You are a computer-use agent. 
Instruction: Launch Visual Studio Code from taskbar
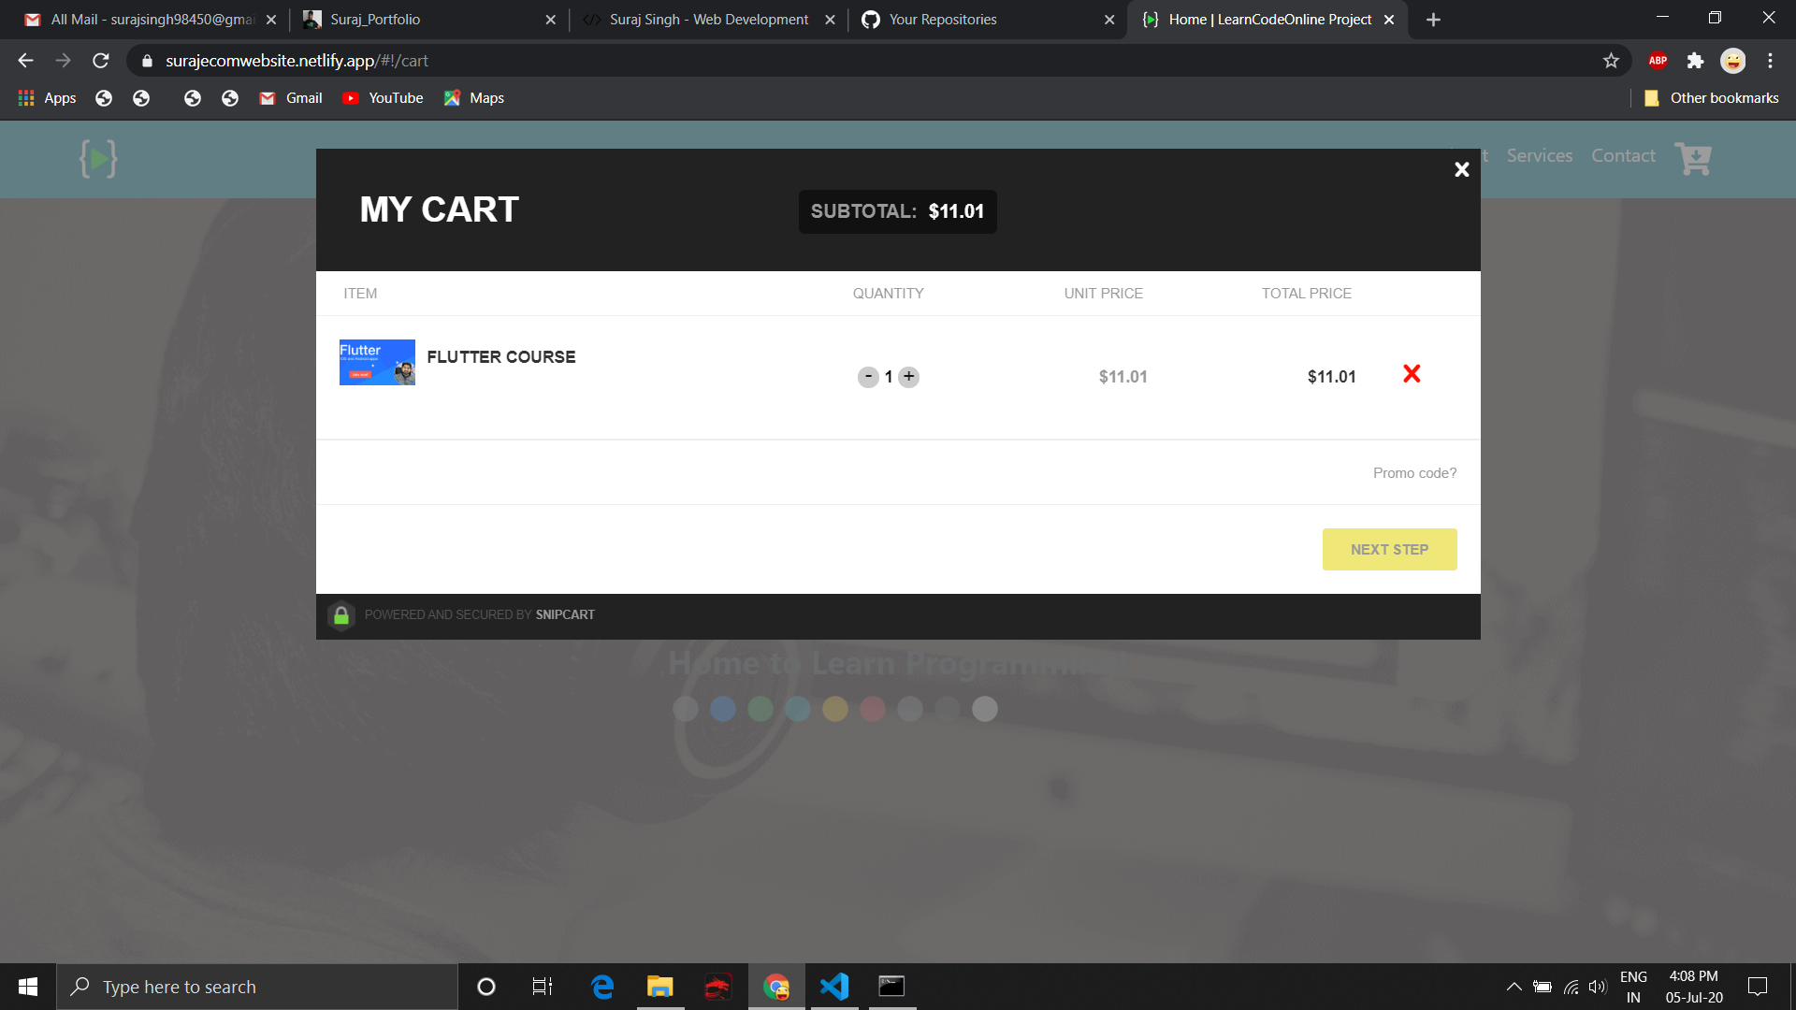833,987
